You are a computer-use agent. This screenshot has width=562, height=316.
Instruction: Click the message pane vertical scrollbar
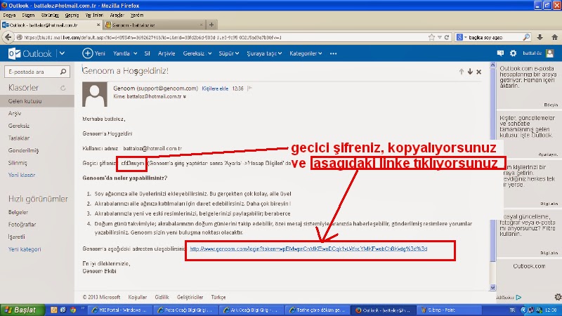(x=493, y=165)
